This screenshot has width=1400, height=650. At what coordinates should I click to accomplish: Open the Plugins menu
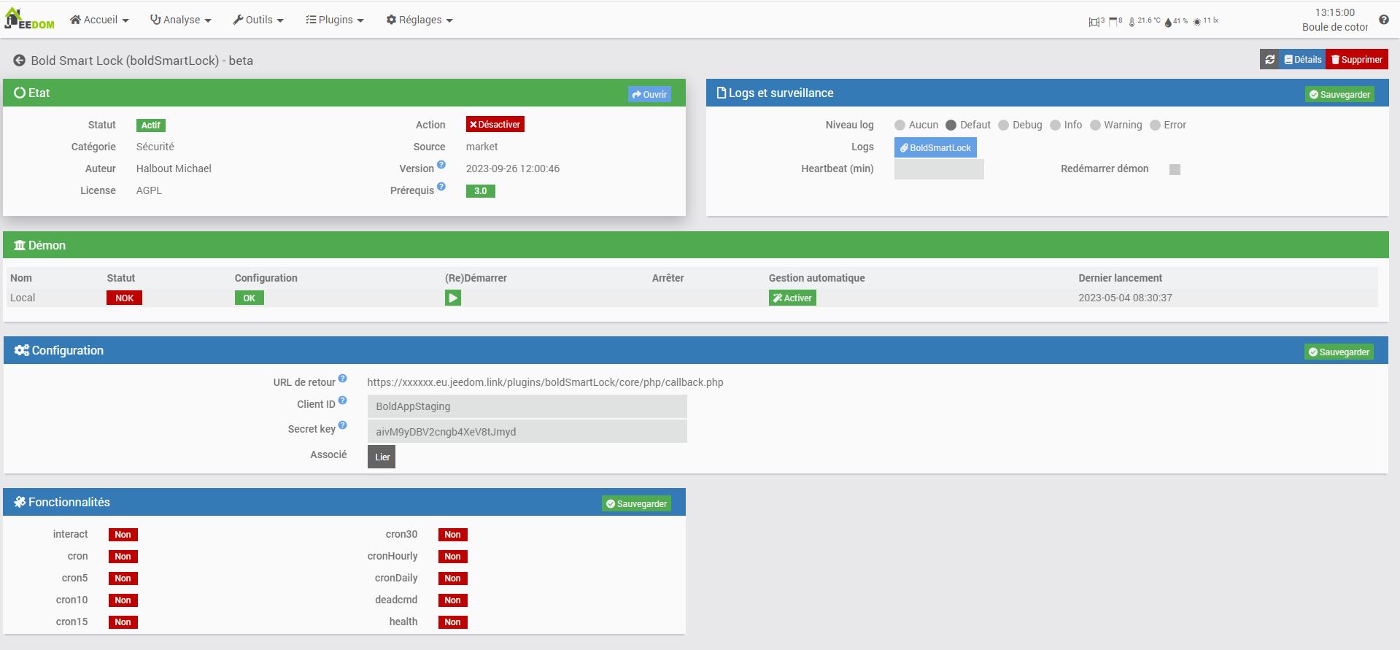pos(334,20)
